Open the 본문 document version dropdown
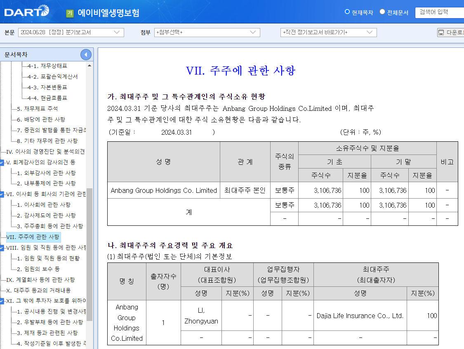The width and height of the screenshot is (464, 349). tap(71, 33)
